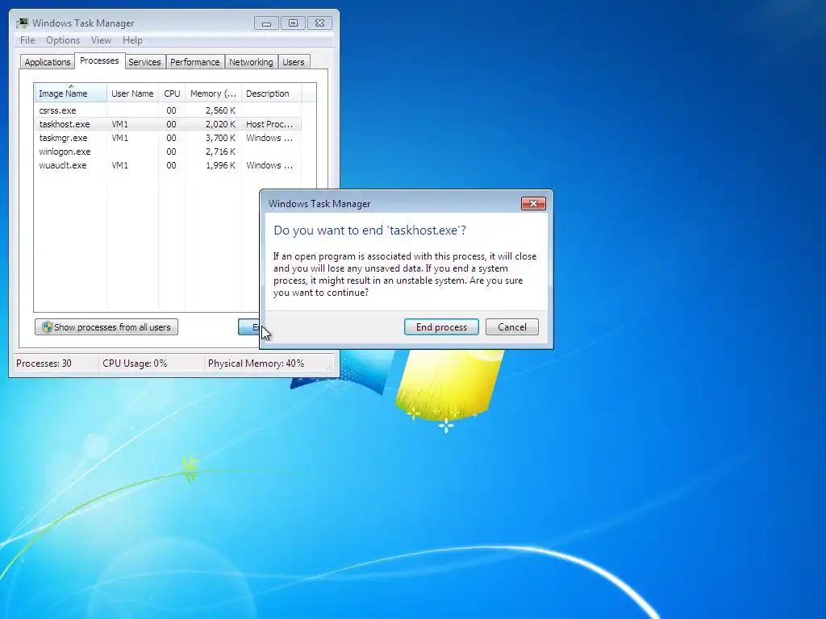This screenshot has height=619, width=826.
Task: Click the partially hidden End Process button in Task Manager
Action: 248,327
